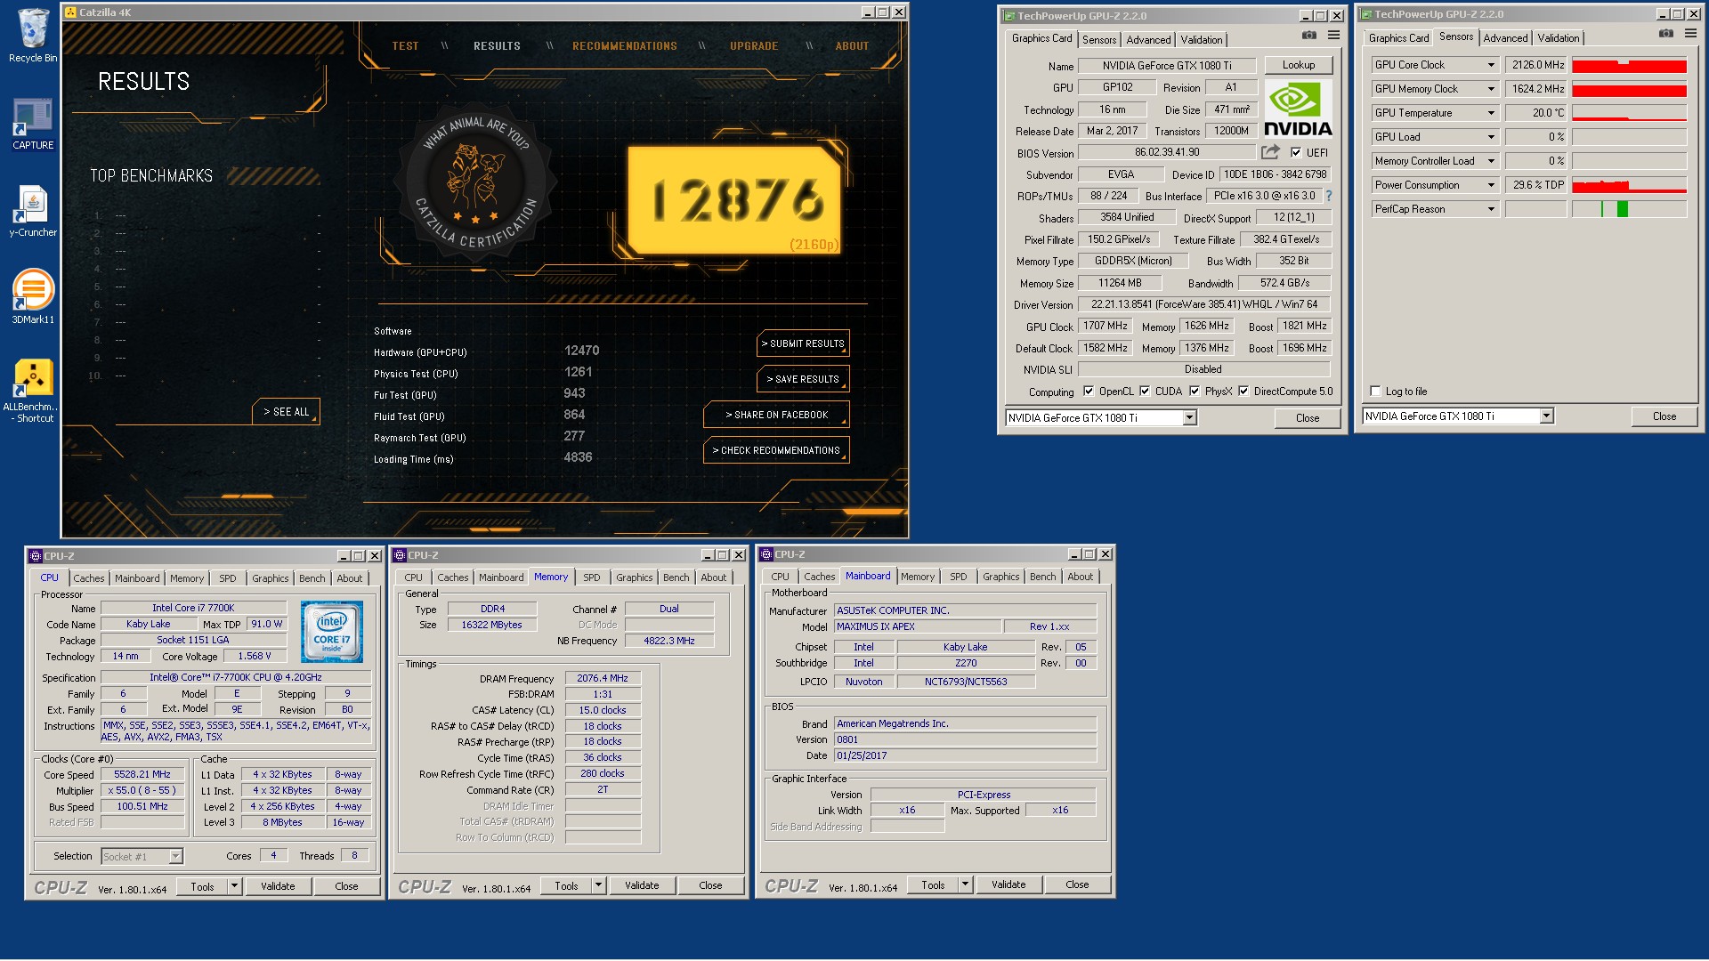Click the Power Consumption history graph
Screen dimensions: 1709x961
pyautogui.click(x=1629, y=185)
